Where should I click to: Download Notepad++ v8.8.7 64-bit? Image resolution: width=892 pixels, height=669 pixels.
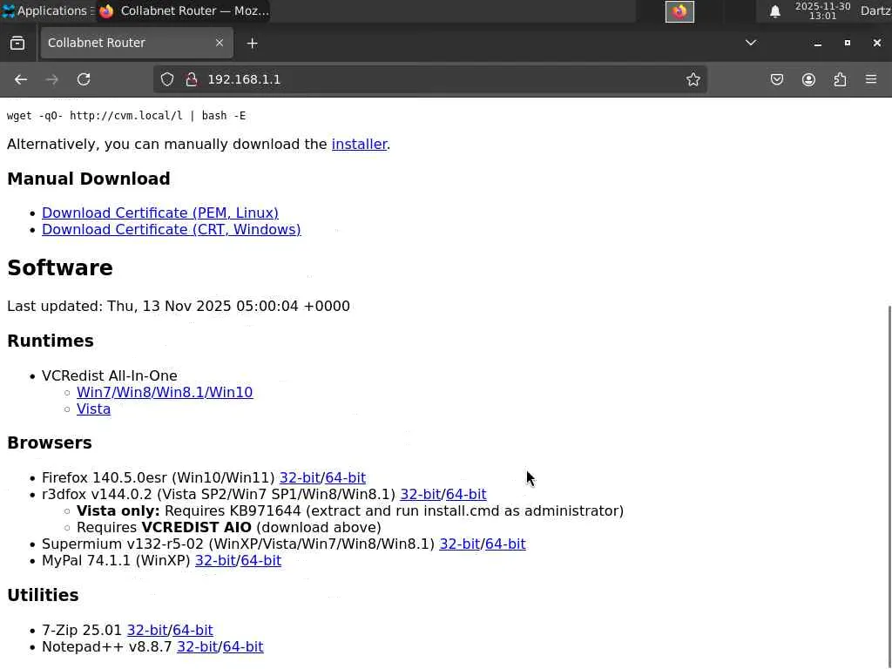click(x=242, y=647)
